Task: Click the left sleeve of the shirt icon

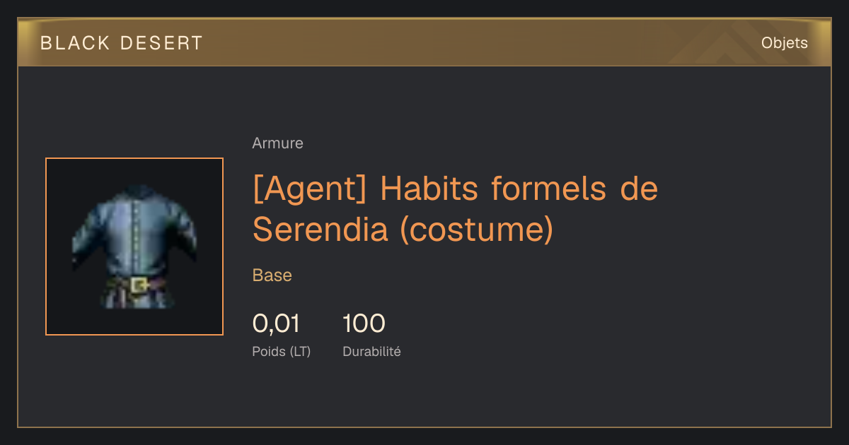Action: pos(85,237)
